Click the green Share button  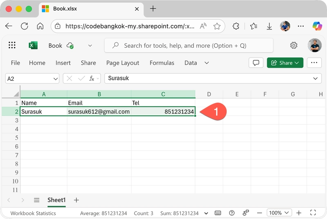coord(285,63)
